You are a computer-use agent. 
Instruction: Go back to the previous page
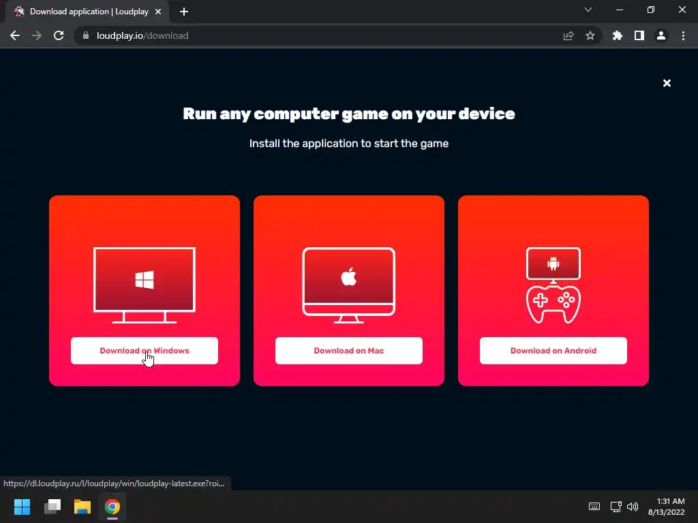(15, 35)
